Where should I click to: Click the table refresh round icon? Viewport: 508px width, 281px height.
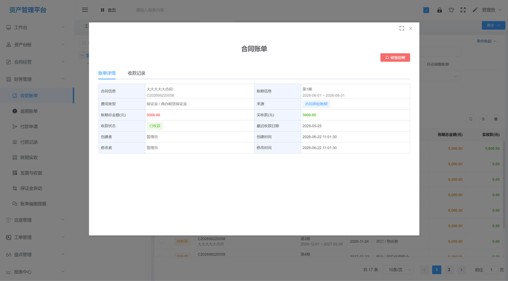471,119
